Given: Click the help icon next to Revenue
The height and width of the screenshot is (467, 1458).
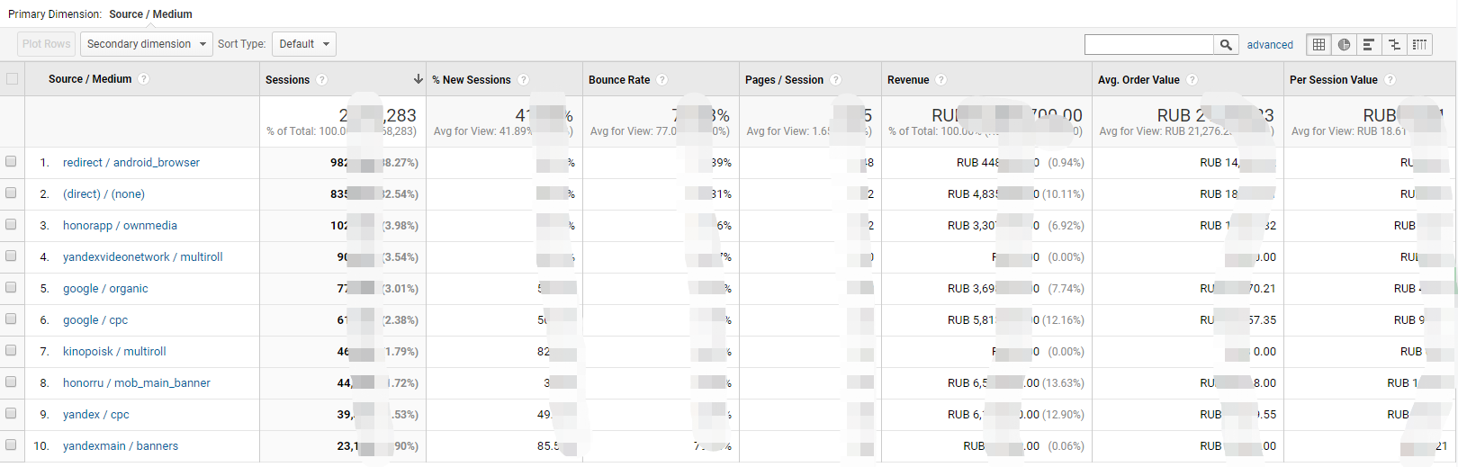Looking at the screenshot, I should [x=941, y=80].
